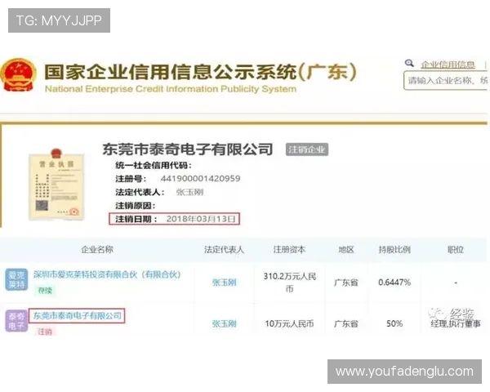Open 张玉刚 link in 泰奇电子 row
Image resolution: width=490 pixels, height=392 pixels.
[224, 323]
